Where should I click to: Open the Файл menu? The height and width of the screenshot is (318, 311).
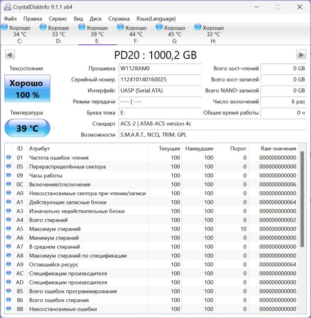(10, 19)
